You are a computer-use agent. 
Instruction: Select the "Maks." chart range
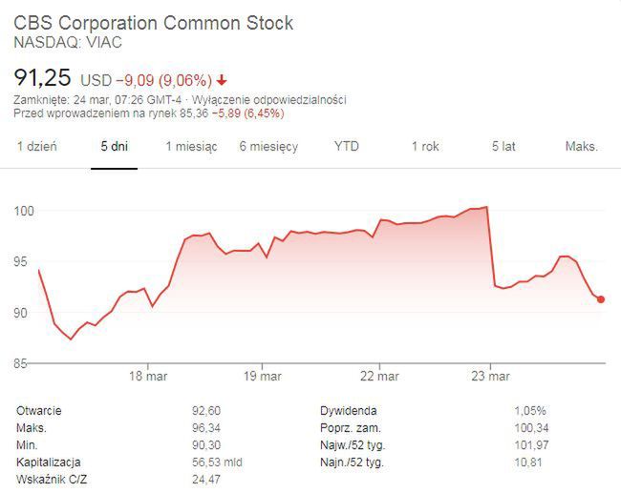pos(581,147)
